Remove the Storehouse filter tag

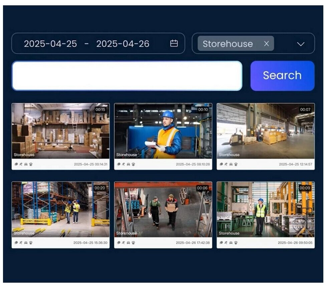click(x=266, y=44)
